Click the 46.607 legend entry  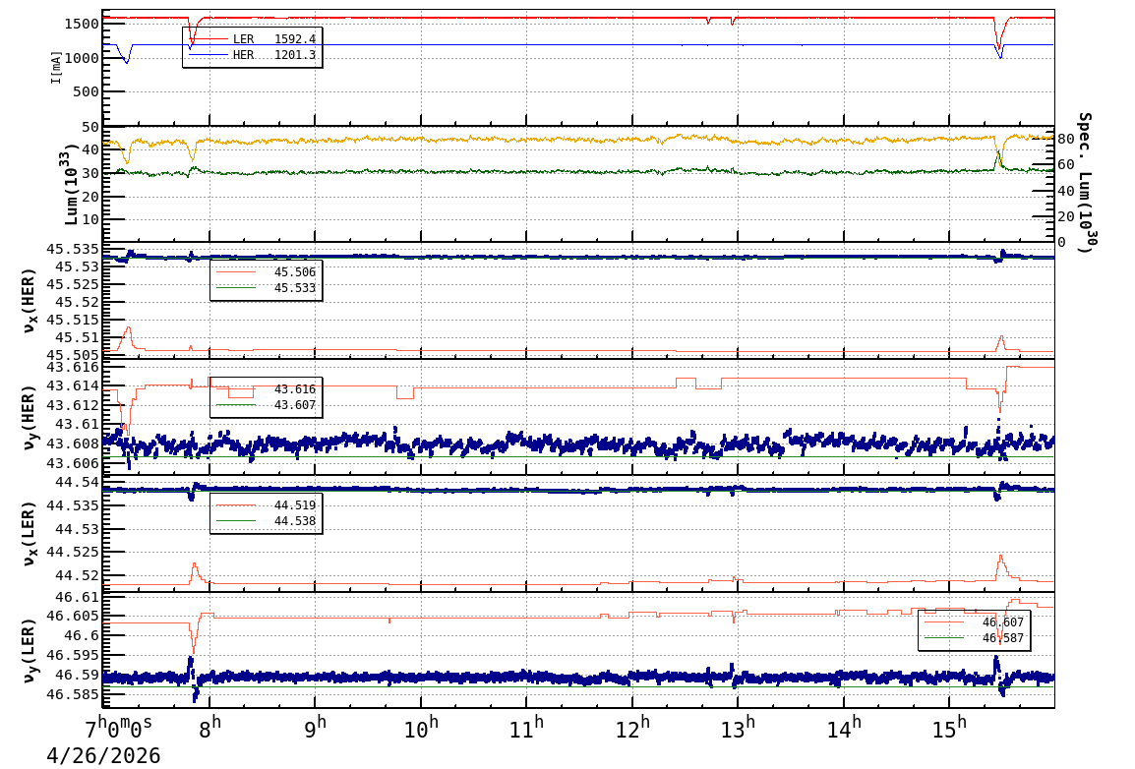pos(975,622)
